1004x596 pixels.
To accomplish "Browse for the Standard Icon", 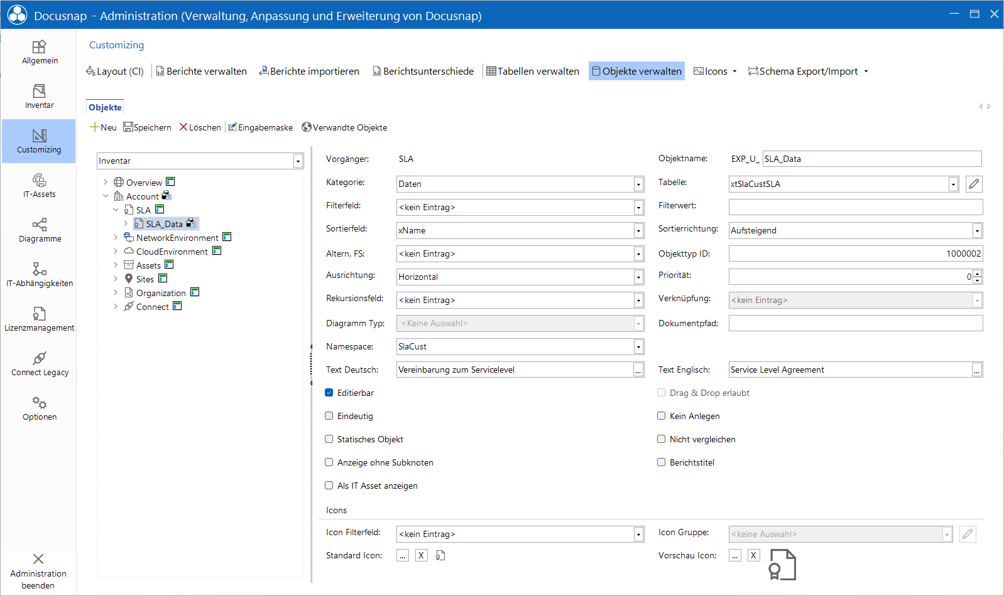I will [x=403, y=555].
